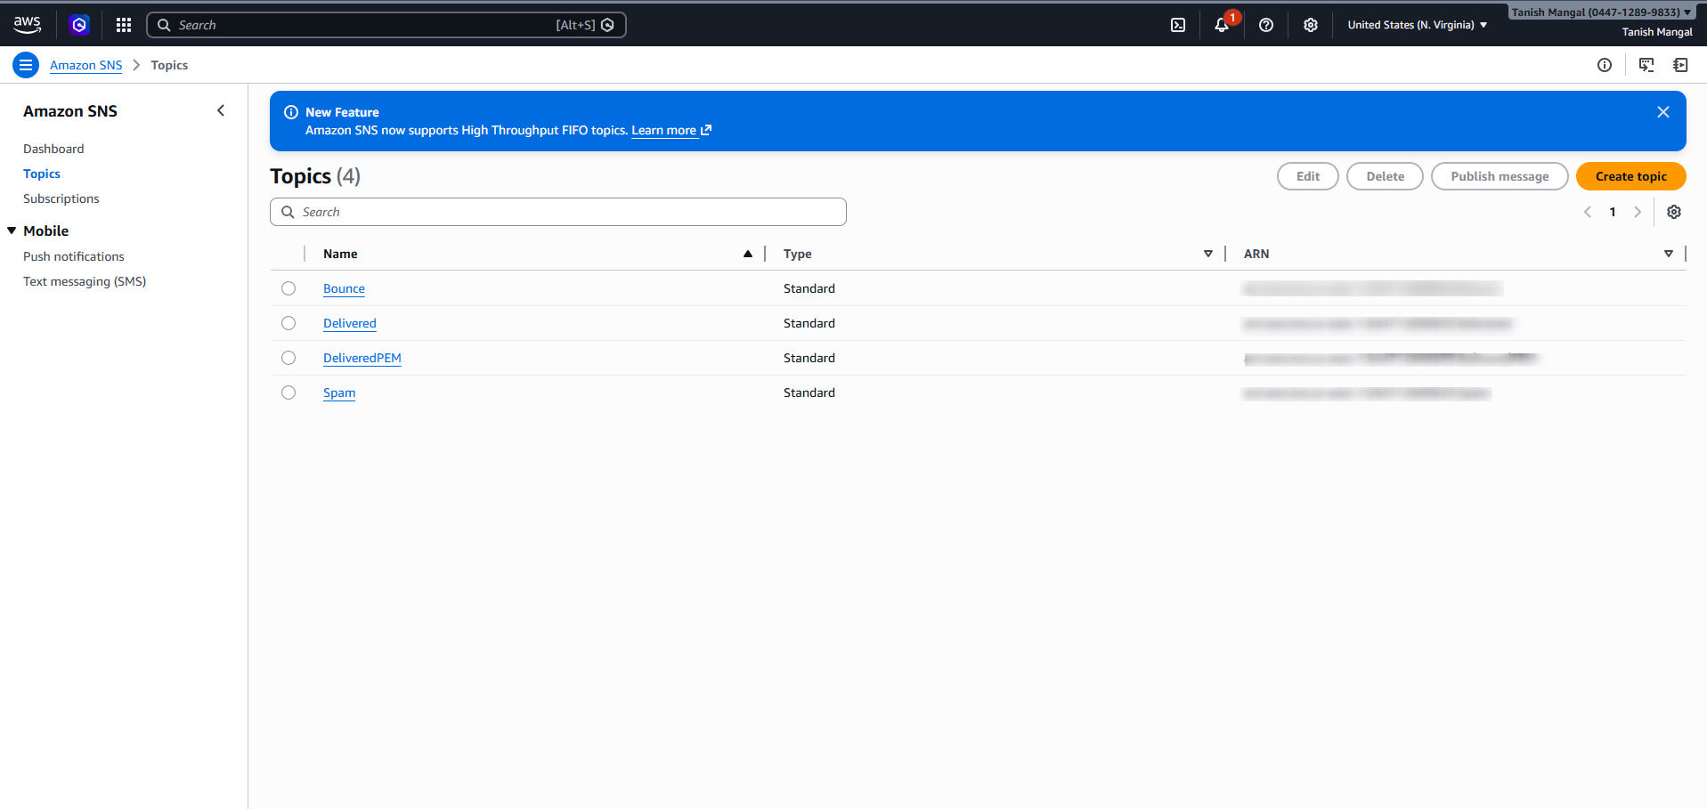Select the DeliveredPEM topic radio button
This screenshot has height=809, width=1707.
coord(289,358)
